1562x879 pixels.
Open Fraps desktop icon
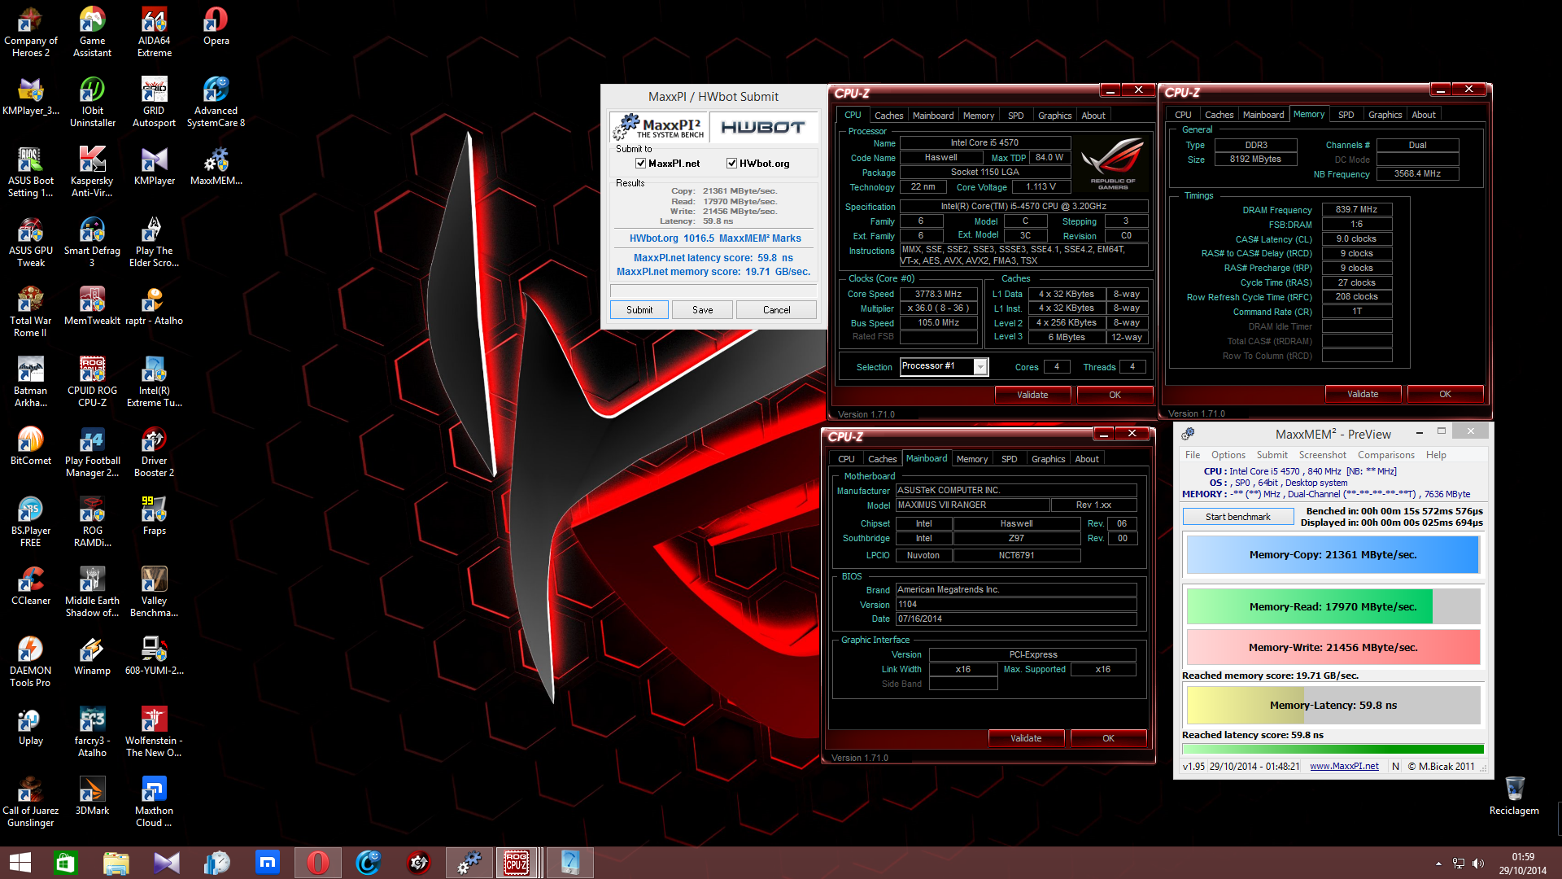(154, 517)
